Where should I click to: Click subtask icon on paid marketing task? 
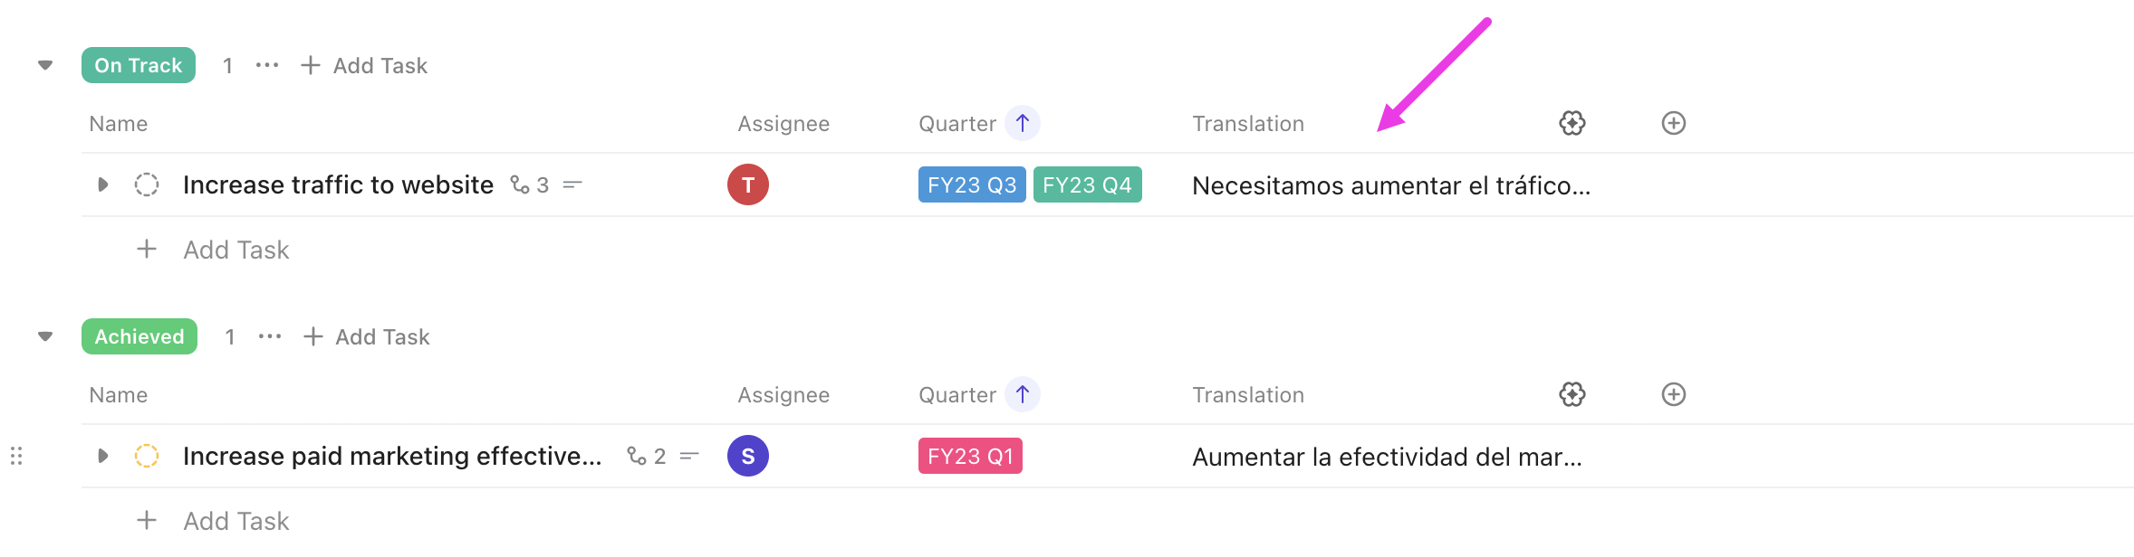637,456
